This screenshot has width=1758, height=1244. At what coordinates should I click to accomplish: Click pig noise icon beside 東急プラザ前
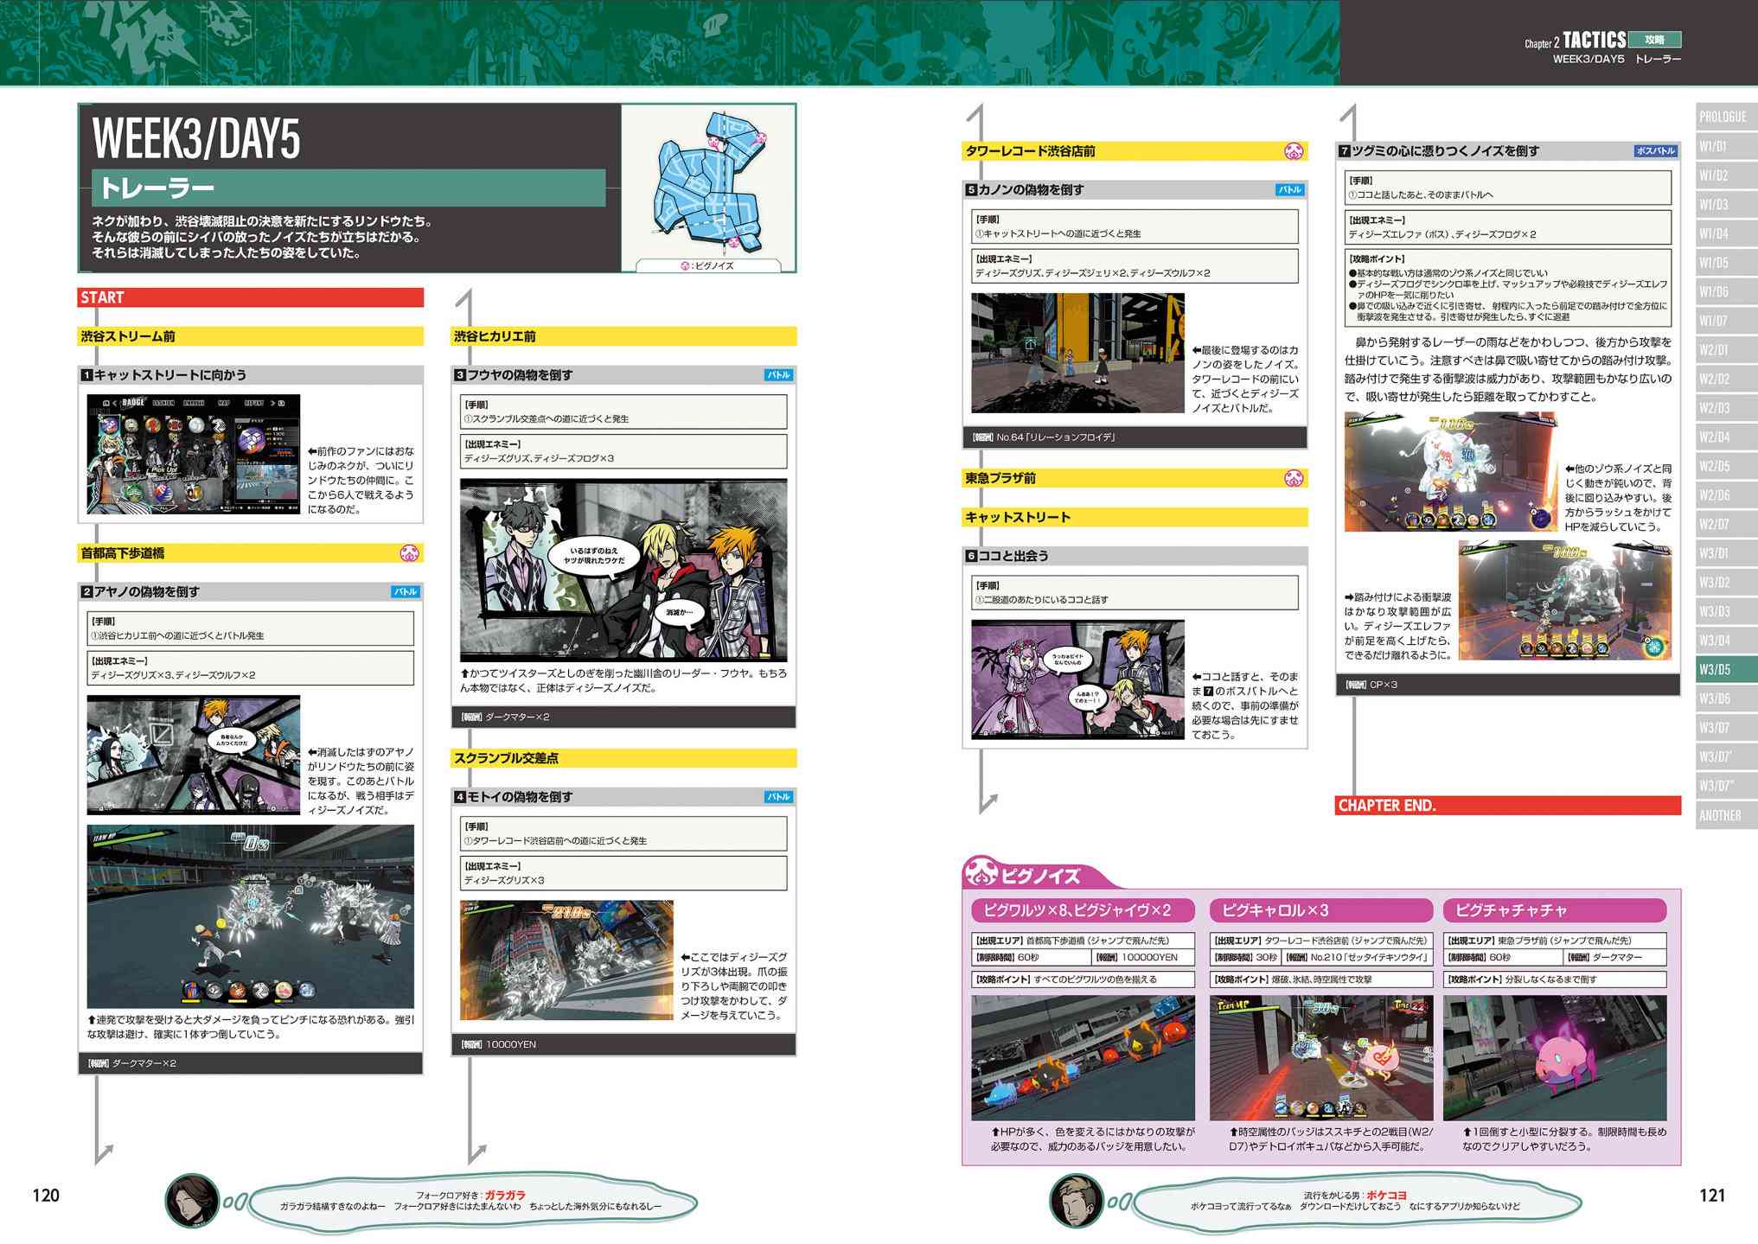[1294, 478]
